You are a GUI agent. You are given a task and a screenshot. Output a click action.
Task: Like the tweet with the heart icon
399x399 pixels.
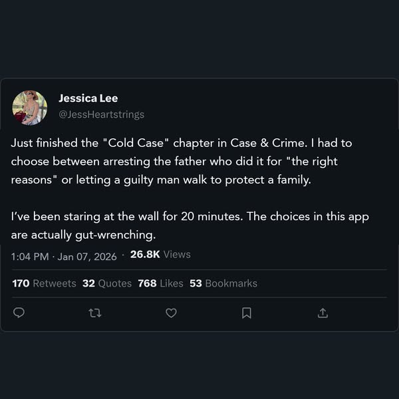pyautogui.click(x=171, y=313)
